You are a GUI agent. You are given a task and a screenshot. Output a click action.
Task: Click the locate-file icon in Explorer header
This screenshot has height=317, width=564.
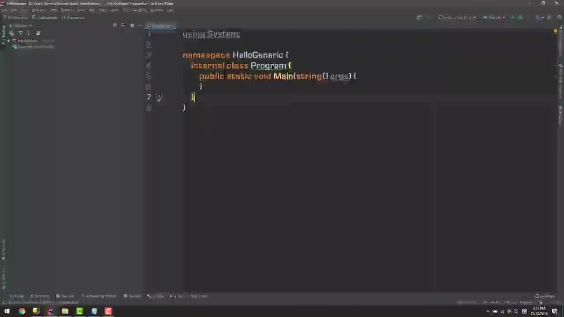[115, 25]
